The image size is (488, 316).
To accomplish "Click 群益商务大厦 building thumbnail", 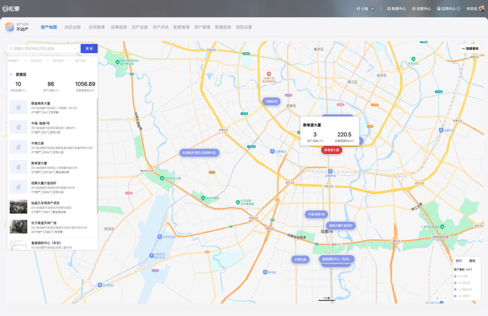I will 18,107.
